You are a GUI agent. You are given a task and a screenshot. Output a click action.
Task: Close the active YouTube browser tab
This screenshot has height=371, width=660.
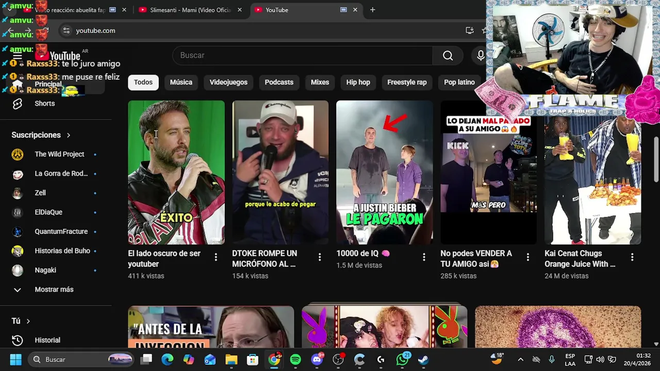tap(355, 10)
